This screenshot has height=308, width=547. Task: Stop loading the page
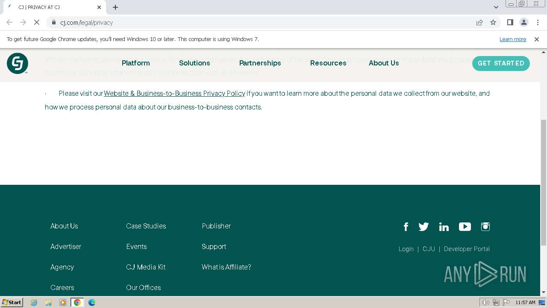click(37, 22)
